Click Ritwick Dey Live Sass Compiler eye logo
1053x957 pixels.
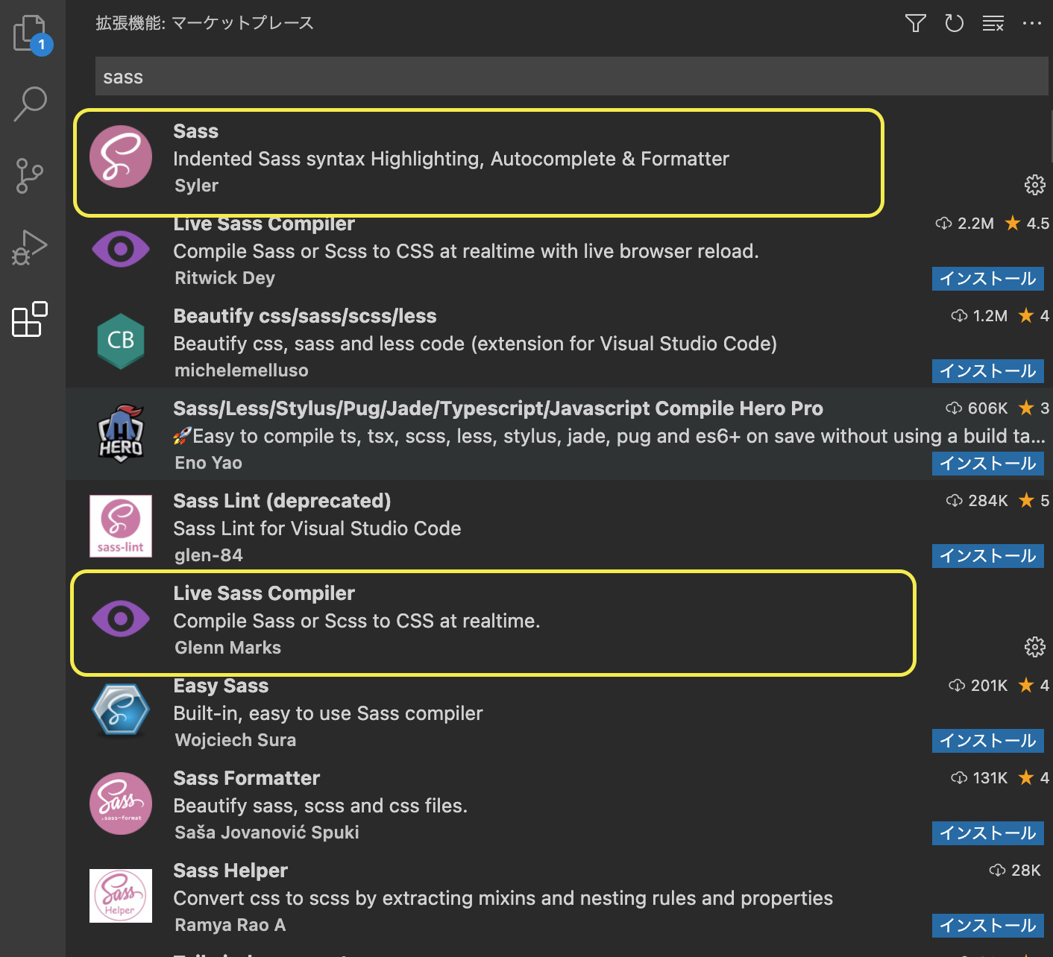121,249
